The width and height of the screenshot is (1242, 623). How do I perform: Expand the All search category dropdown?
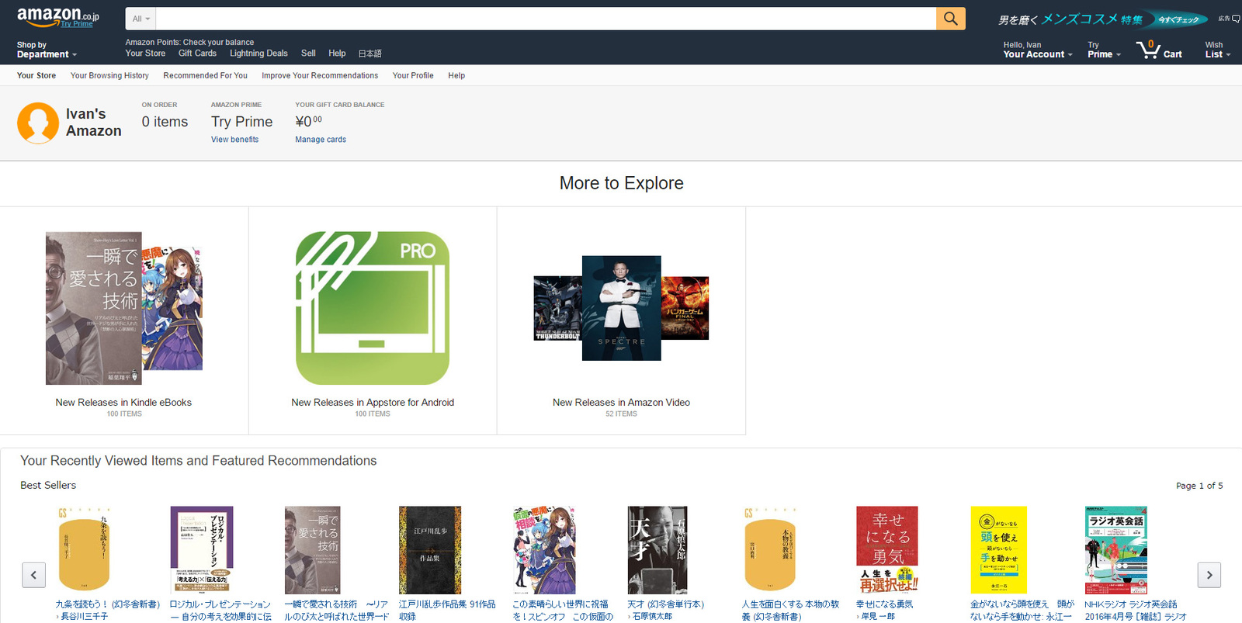click(141, 19)
